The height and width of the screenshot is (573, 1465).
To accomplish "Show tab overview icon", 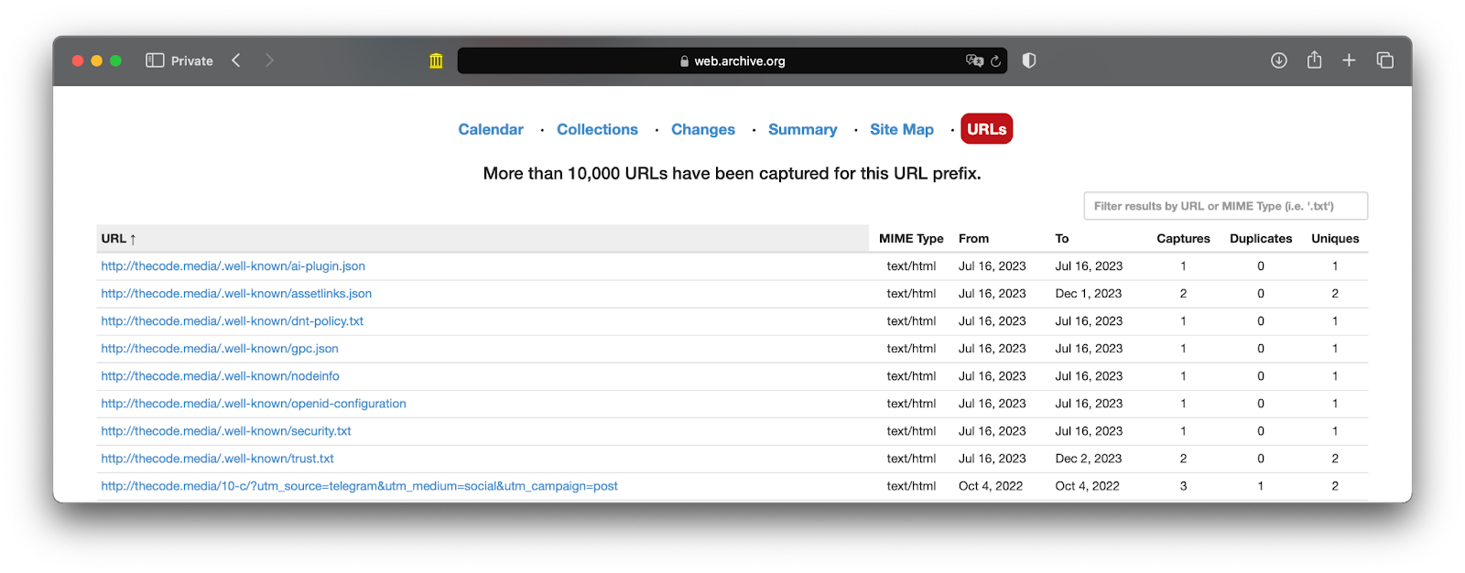I will point(1384,60).
